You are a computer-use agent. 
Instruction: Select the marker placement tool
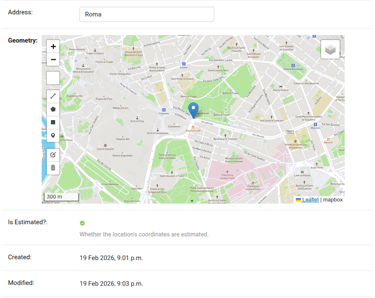tap(53, 136)
